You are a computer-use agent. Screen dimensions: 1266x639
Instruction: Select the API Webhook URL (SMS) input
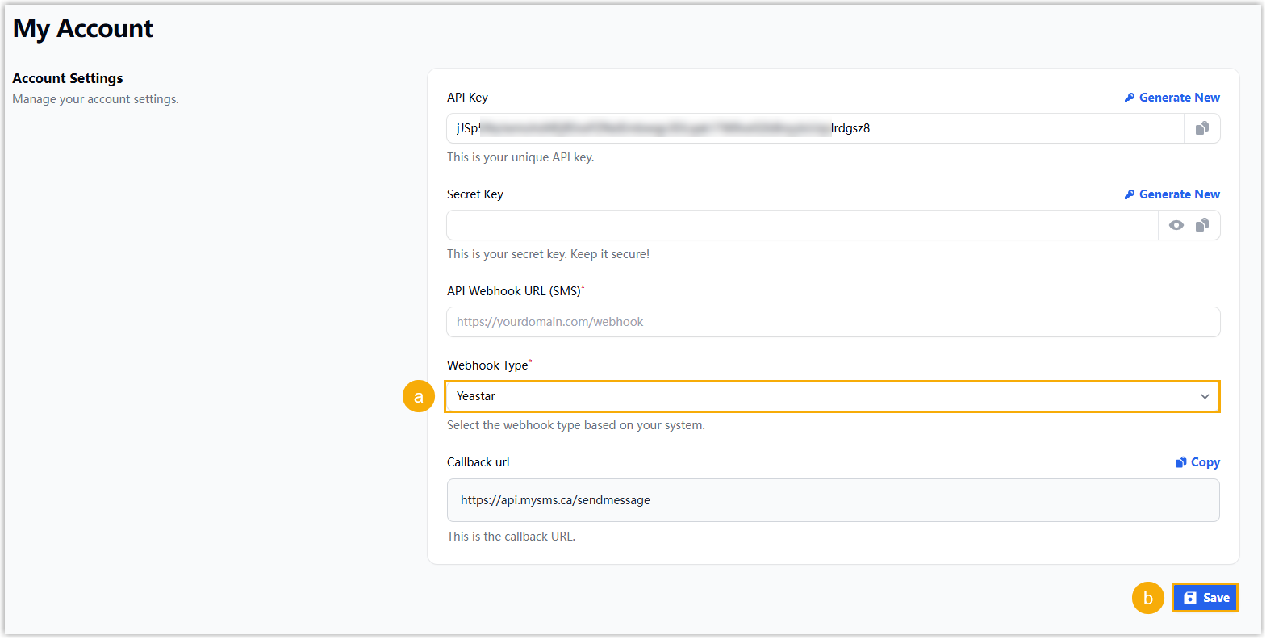(x=833, y=322)
